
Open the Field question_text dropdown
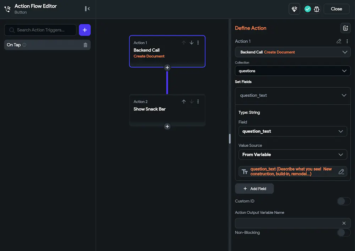(293, 131)
